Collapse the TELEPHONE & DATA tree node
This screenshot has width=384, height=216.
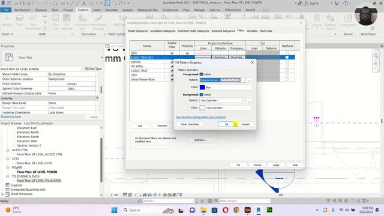[8, 176]
